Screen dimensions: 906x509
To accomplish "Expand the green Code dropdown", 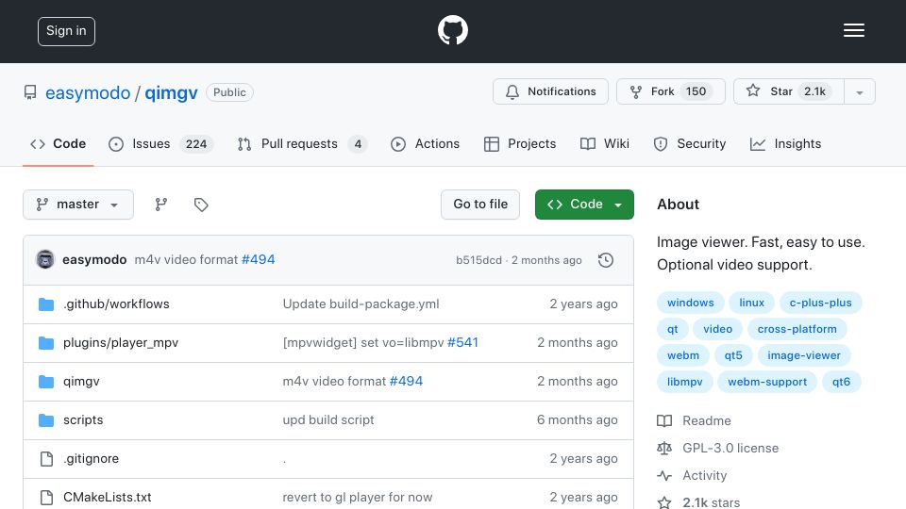I will [584, 205].
